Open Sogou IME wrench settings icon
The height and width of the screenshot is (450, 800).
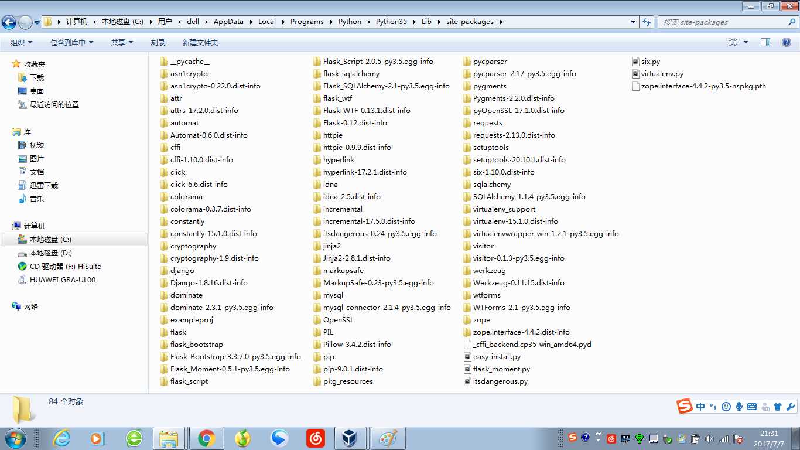[791, 406]
